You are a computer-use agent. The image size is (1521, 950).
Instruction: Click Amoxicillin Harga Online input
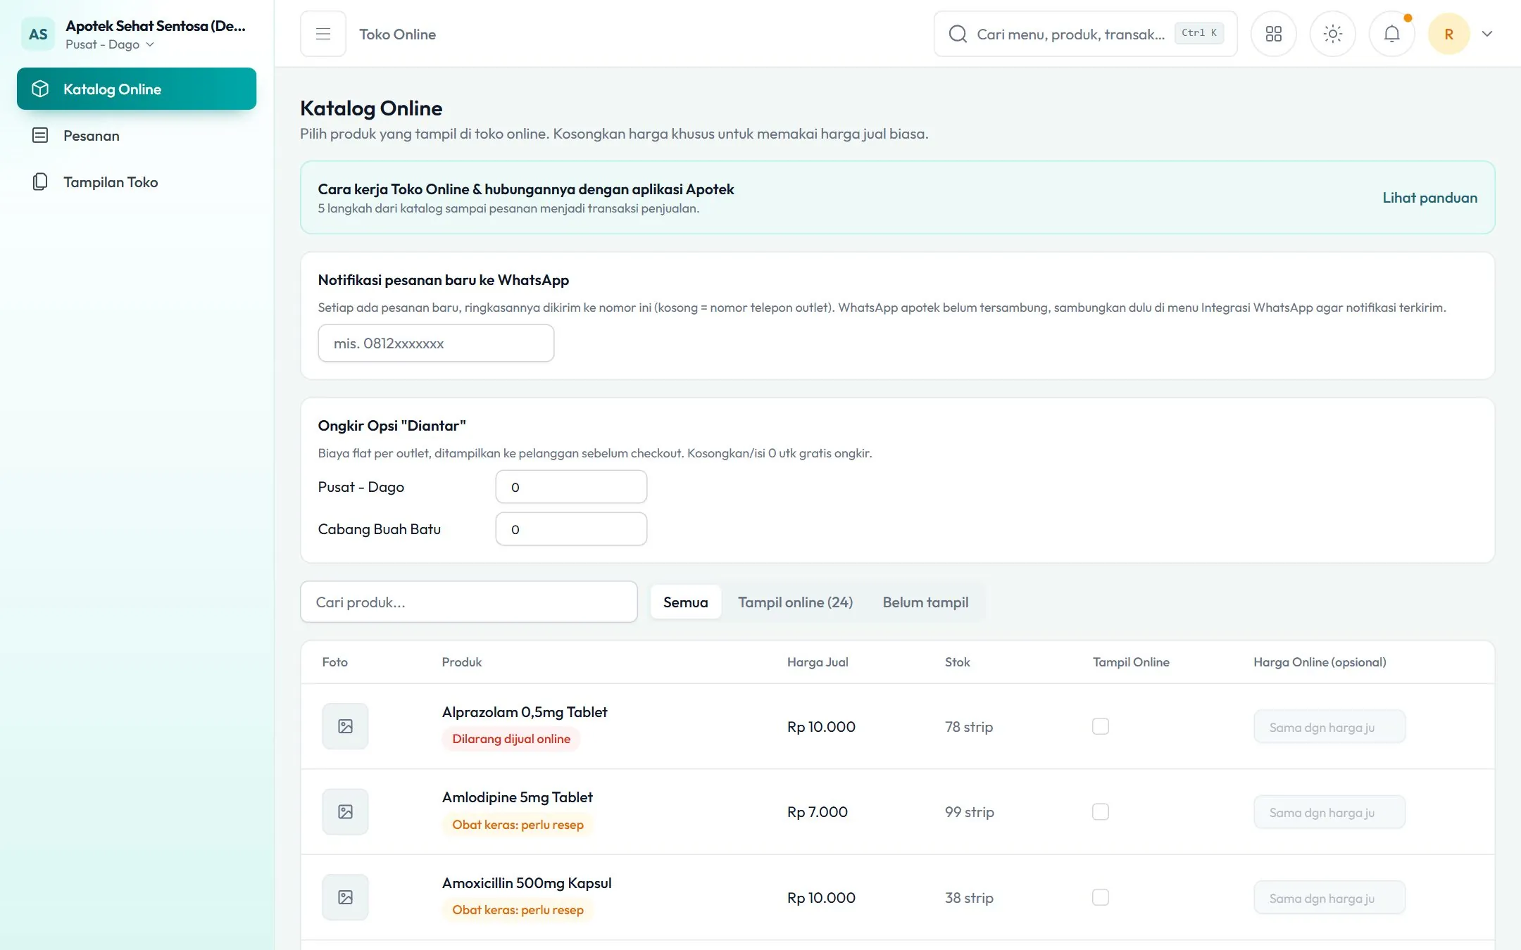point(1329,898)
